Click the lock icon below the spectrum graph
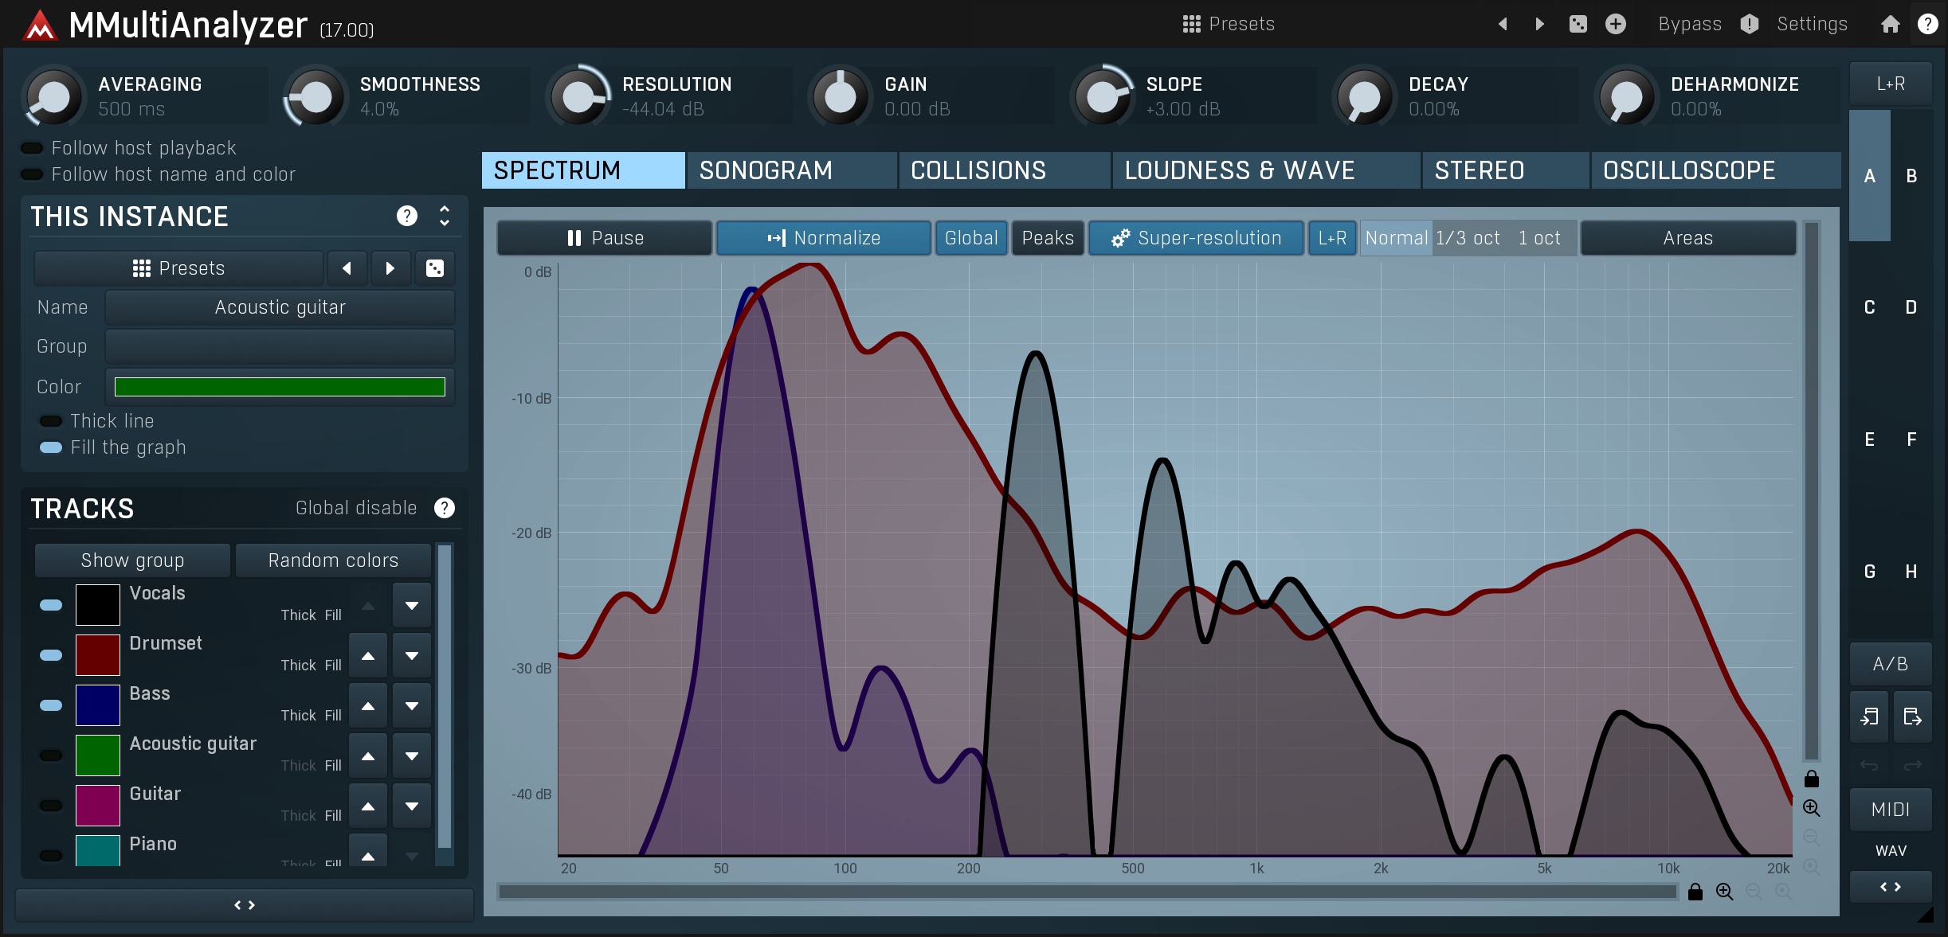Image resolution: width=1948 pixels, height=937 pixels. click(x=1695, y=892)
